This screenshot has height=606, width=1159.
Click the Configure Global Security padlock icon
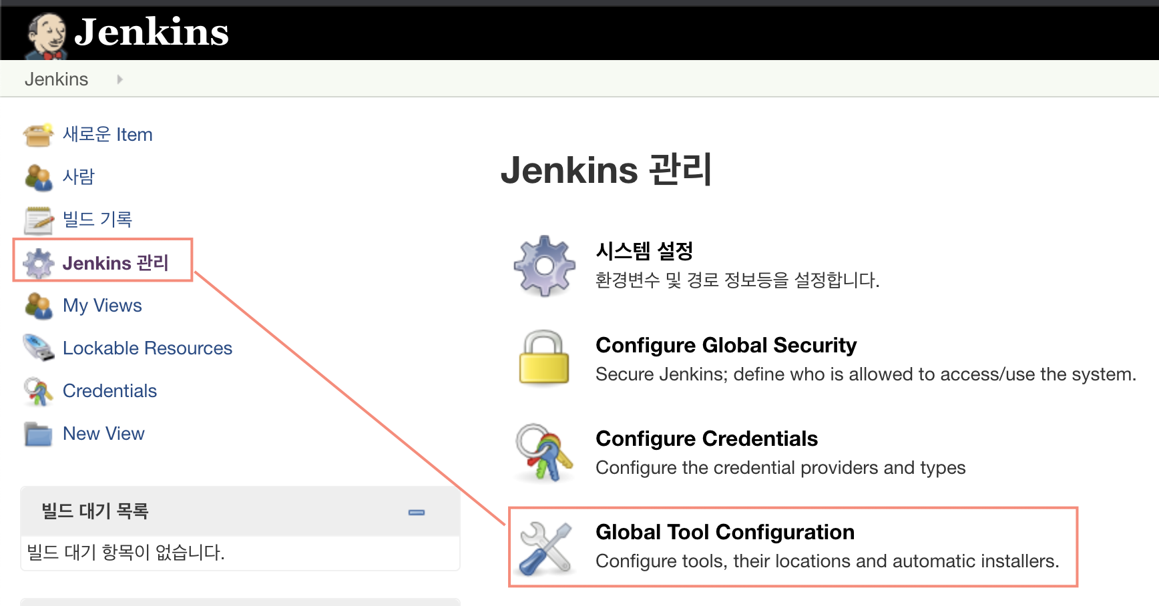click(x=544, y=358)
